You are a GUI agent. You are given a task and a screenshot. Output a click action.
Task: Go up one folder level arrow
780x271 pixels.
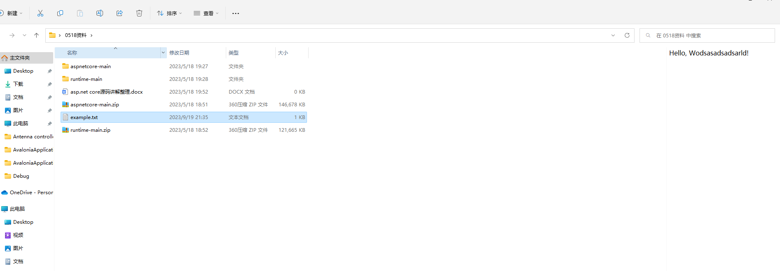(x=36, y=35)
